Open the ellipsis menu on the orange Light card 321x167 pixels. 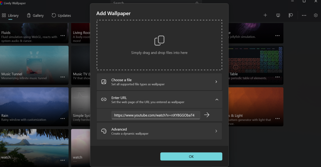(277, 119)
